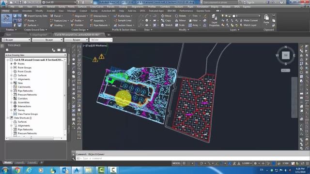
Task: Select the Move tool
Action: pos(166,16)
